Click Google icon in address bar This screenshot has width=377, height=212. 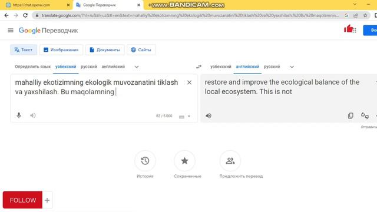pos(346,15)
